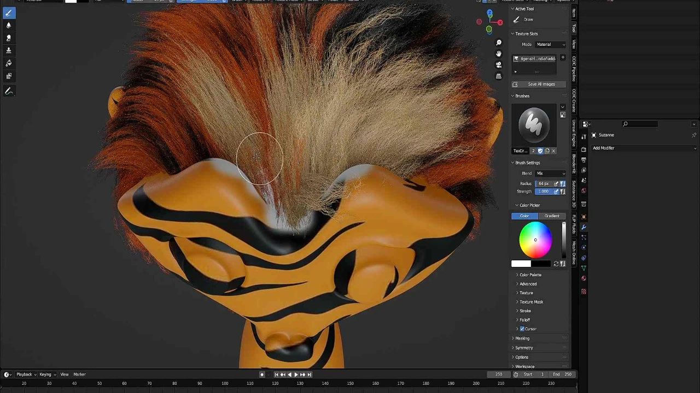The image size is (700, 393).
Task: Open the Texture Slots Mode dropdown
Action: [550, 44]
